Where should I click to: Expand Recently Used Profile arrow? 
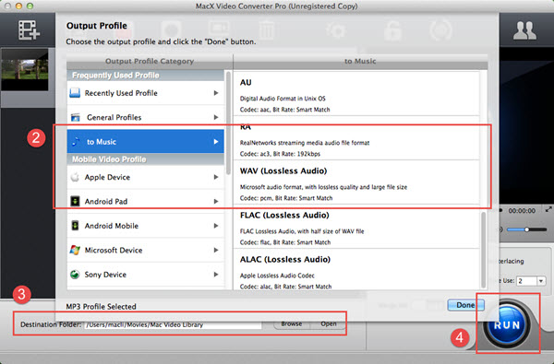click(216, 93)
